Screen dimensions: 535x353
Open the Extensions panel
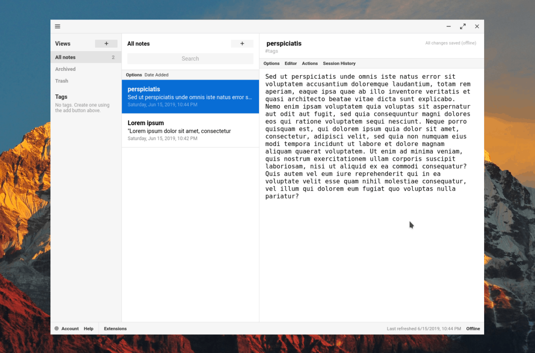click(x=115, y=329)
